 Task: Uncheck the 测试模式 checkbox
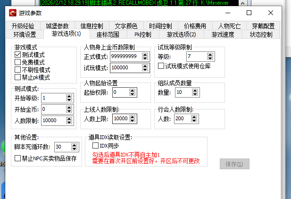pyautogui.click(x=17, y=55)
